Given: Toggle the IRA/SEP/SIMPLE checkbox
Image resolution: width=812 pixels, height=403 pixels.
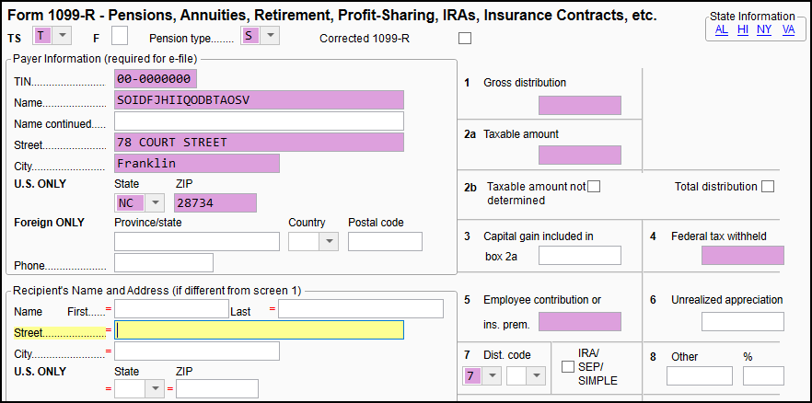Looking at the screenshot, I should coord(569,368).
